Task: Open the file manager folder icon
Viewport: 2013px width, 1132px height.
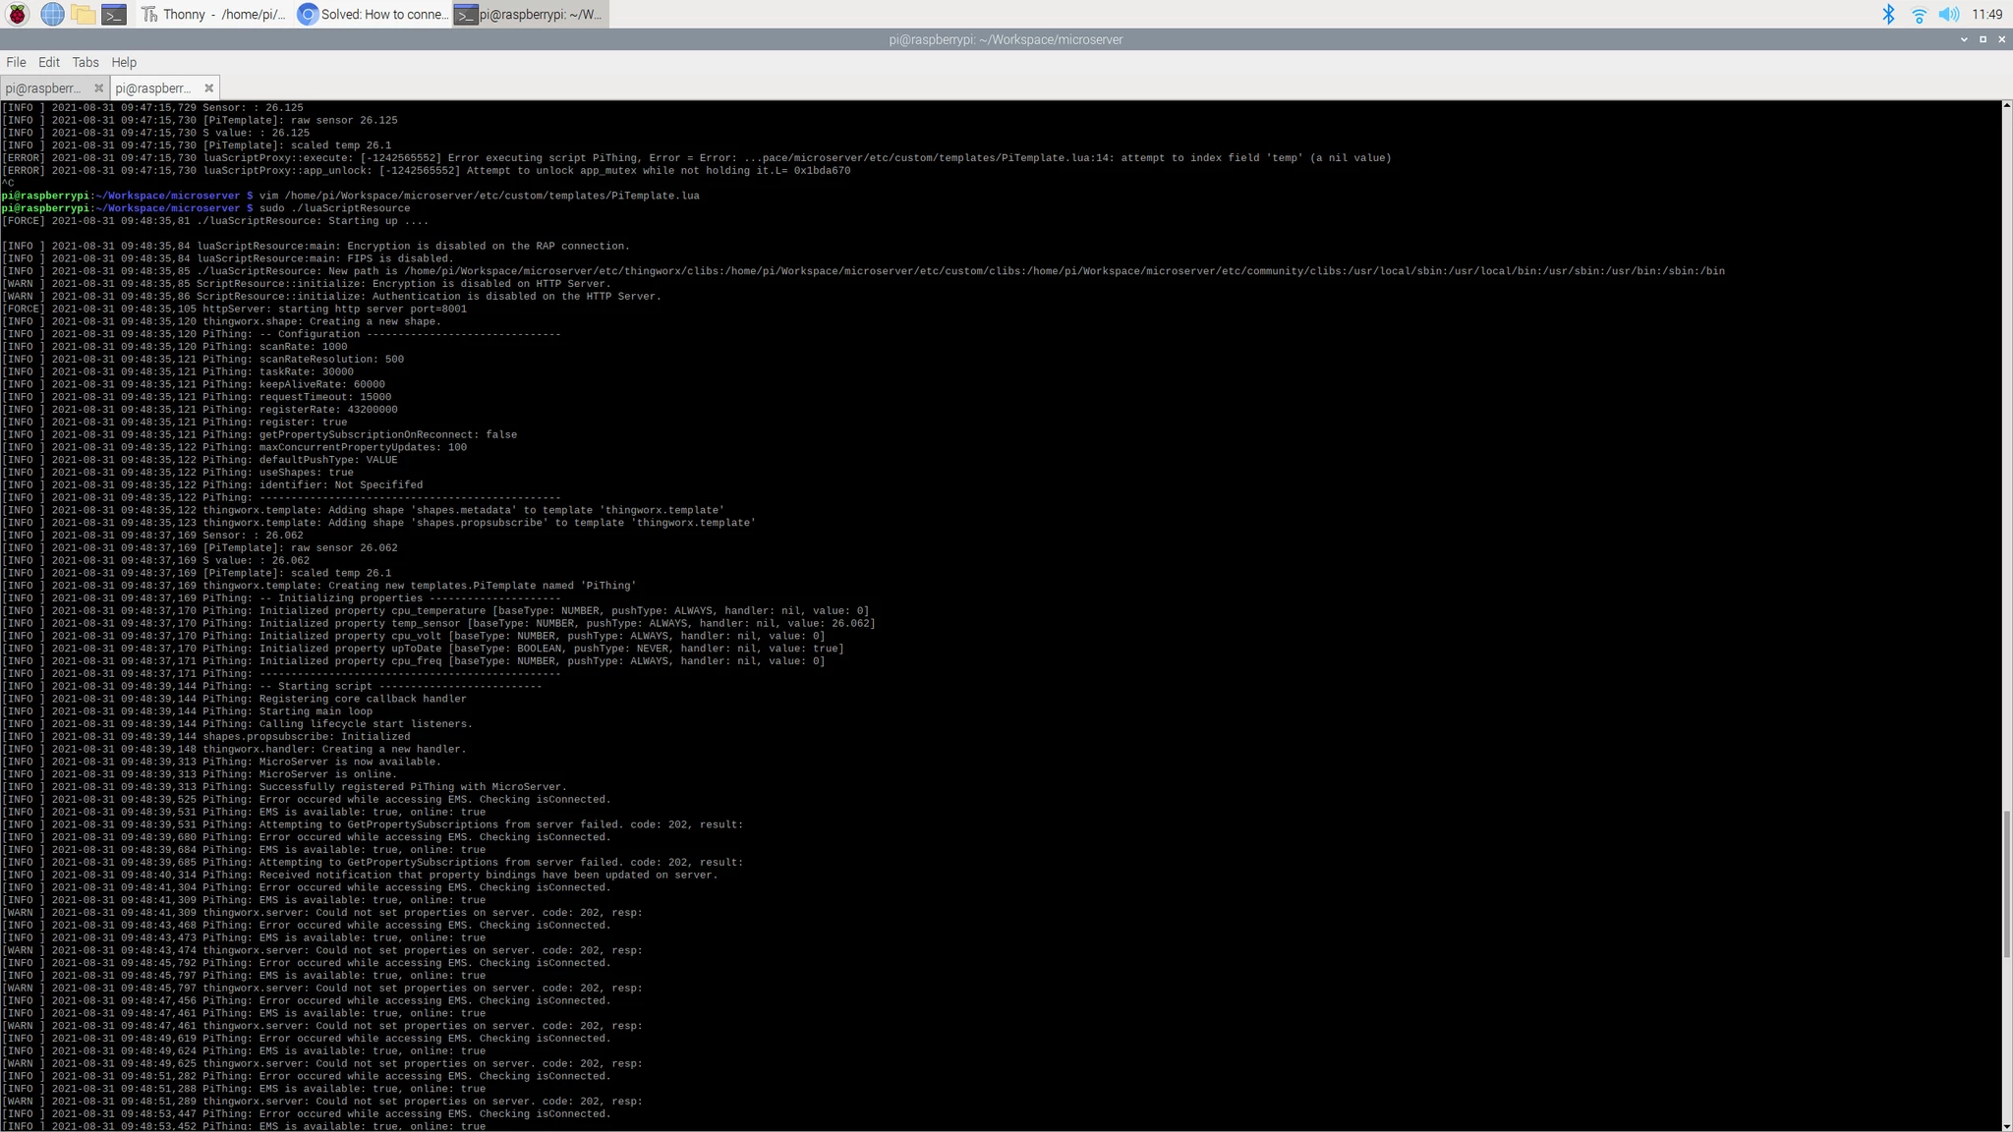Action: (84, 14)
